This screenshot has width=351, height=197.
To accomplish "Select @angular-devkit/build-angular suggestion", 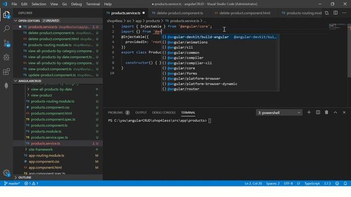I will click(x=220, y=37).
